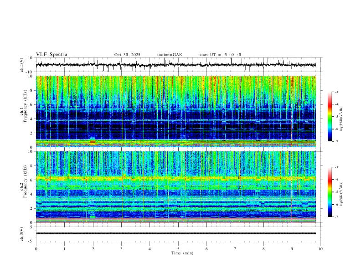This screenshot has height=279, width=361.
Task: Click the "Time (min)" x-axis label
Action: tap(182, 253)
